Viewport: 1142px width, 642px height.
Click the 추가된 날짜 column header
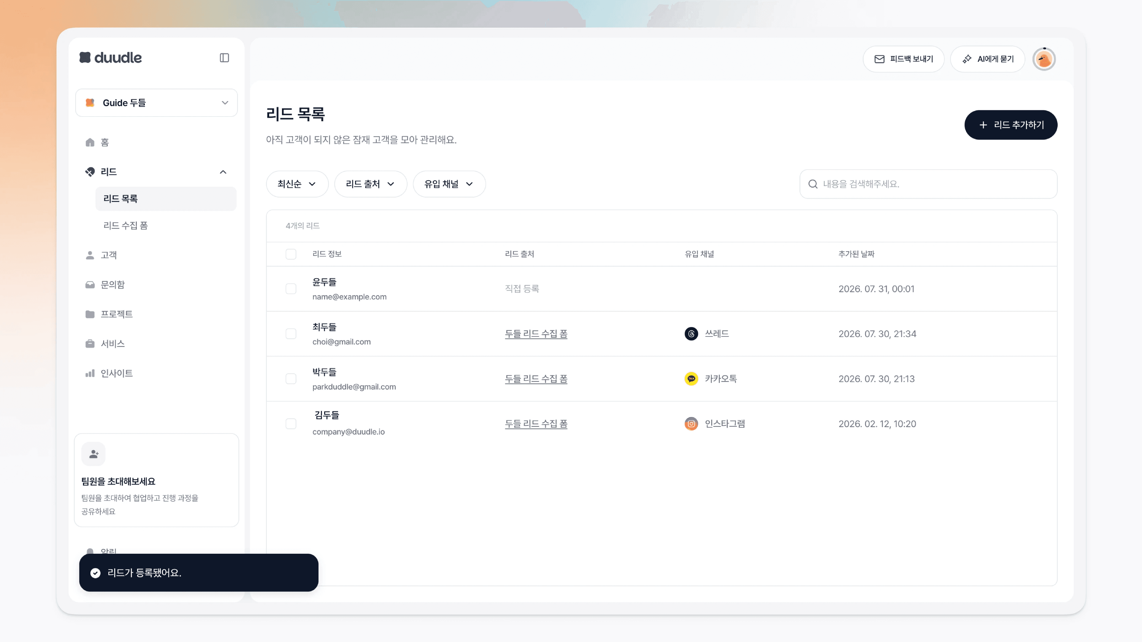click(x=856, y=254)
